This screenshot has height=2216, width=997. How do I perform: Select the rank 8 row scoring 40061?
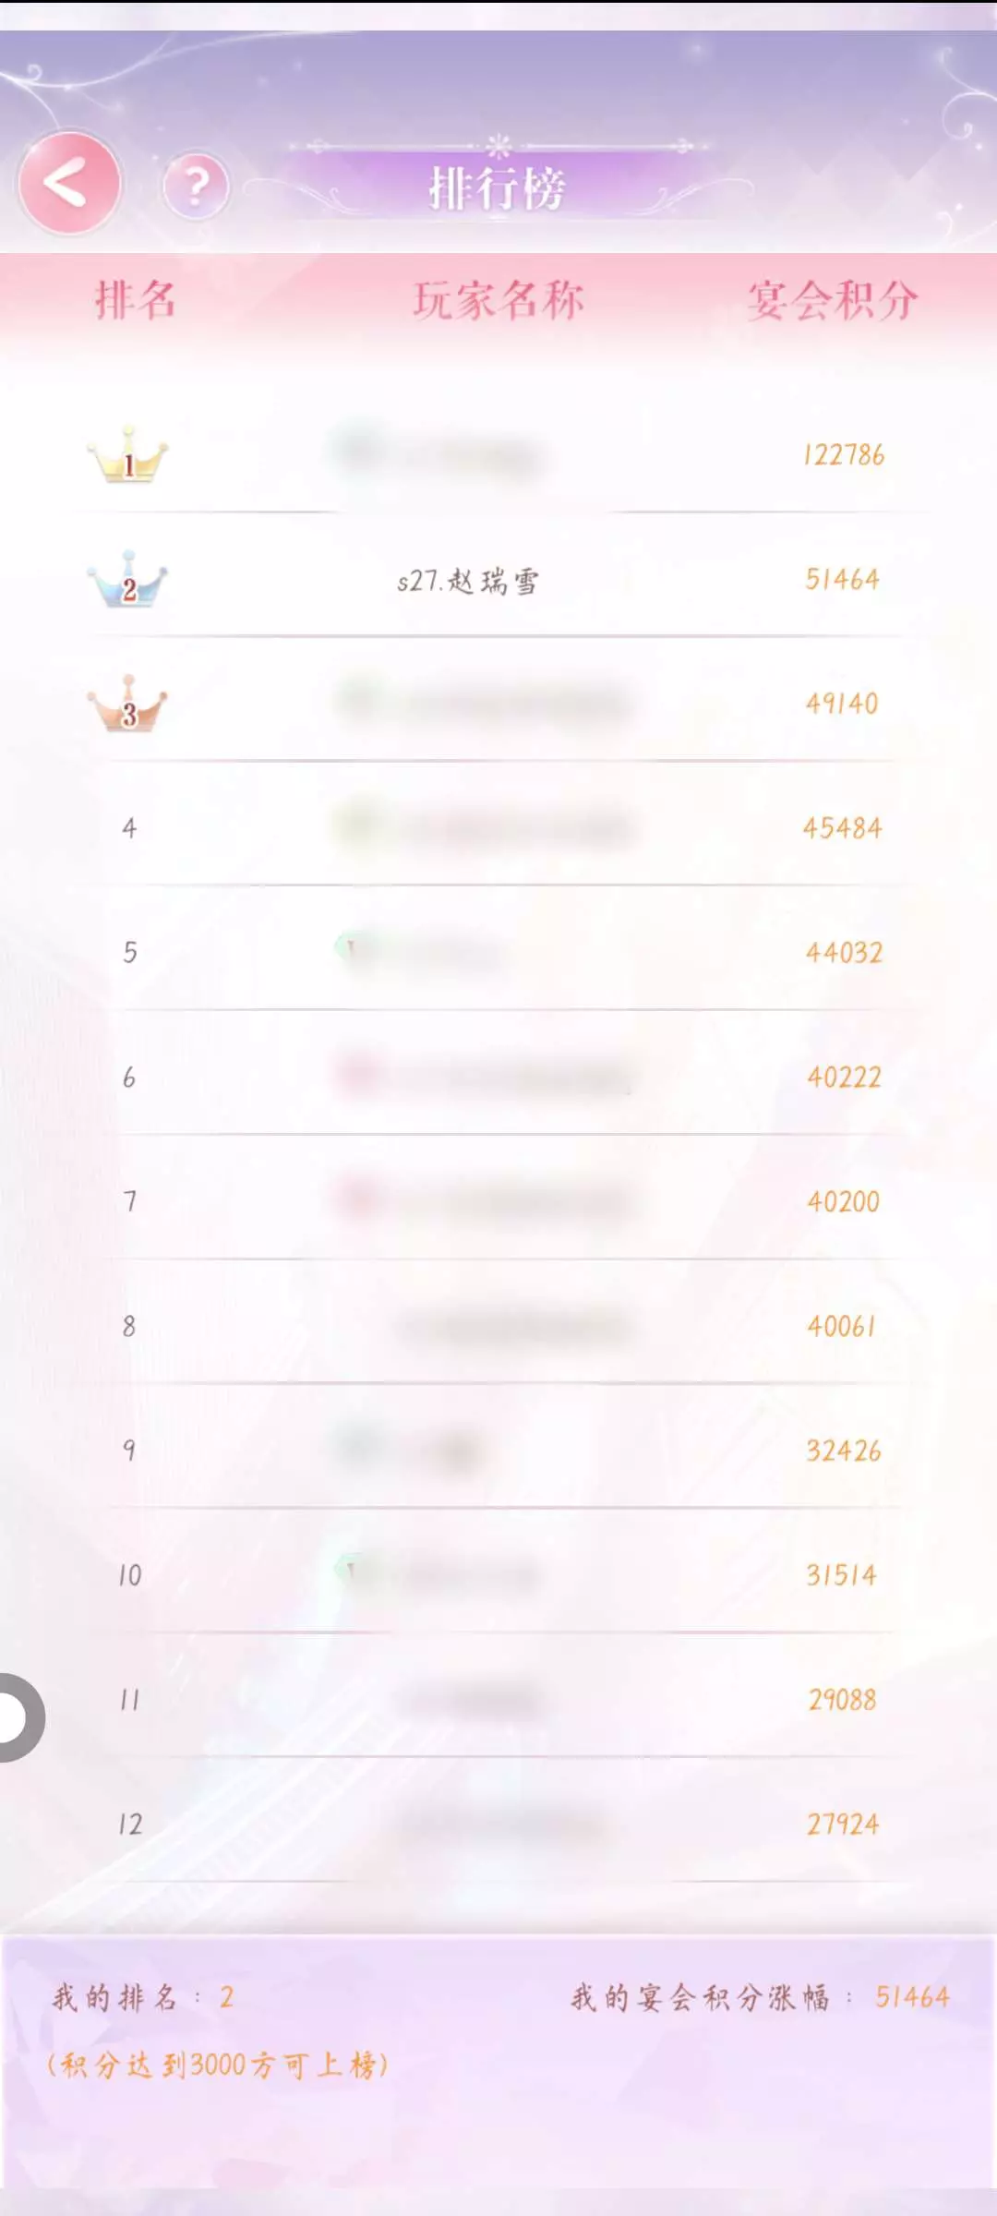click(498, 1327)
